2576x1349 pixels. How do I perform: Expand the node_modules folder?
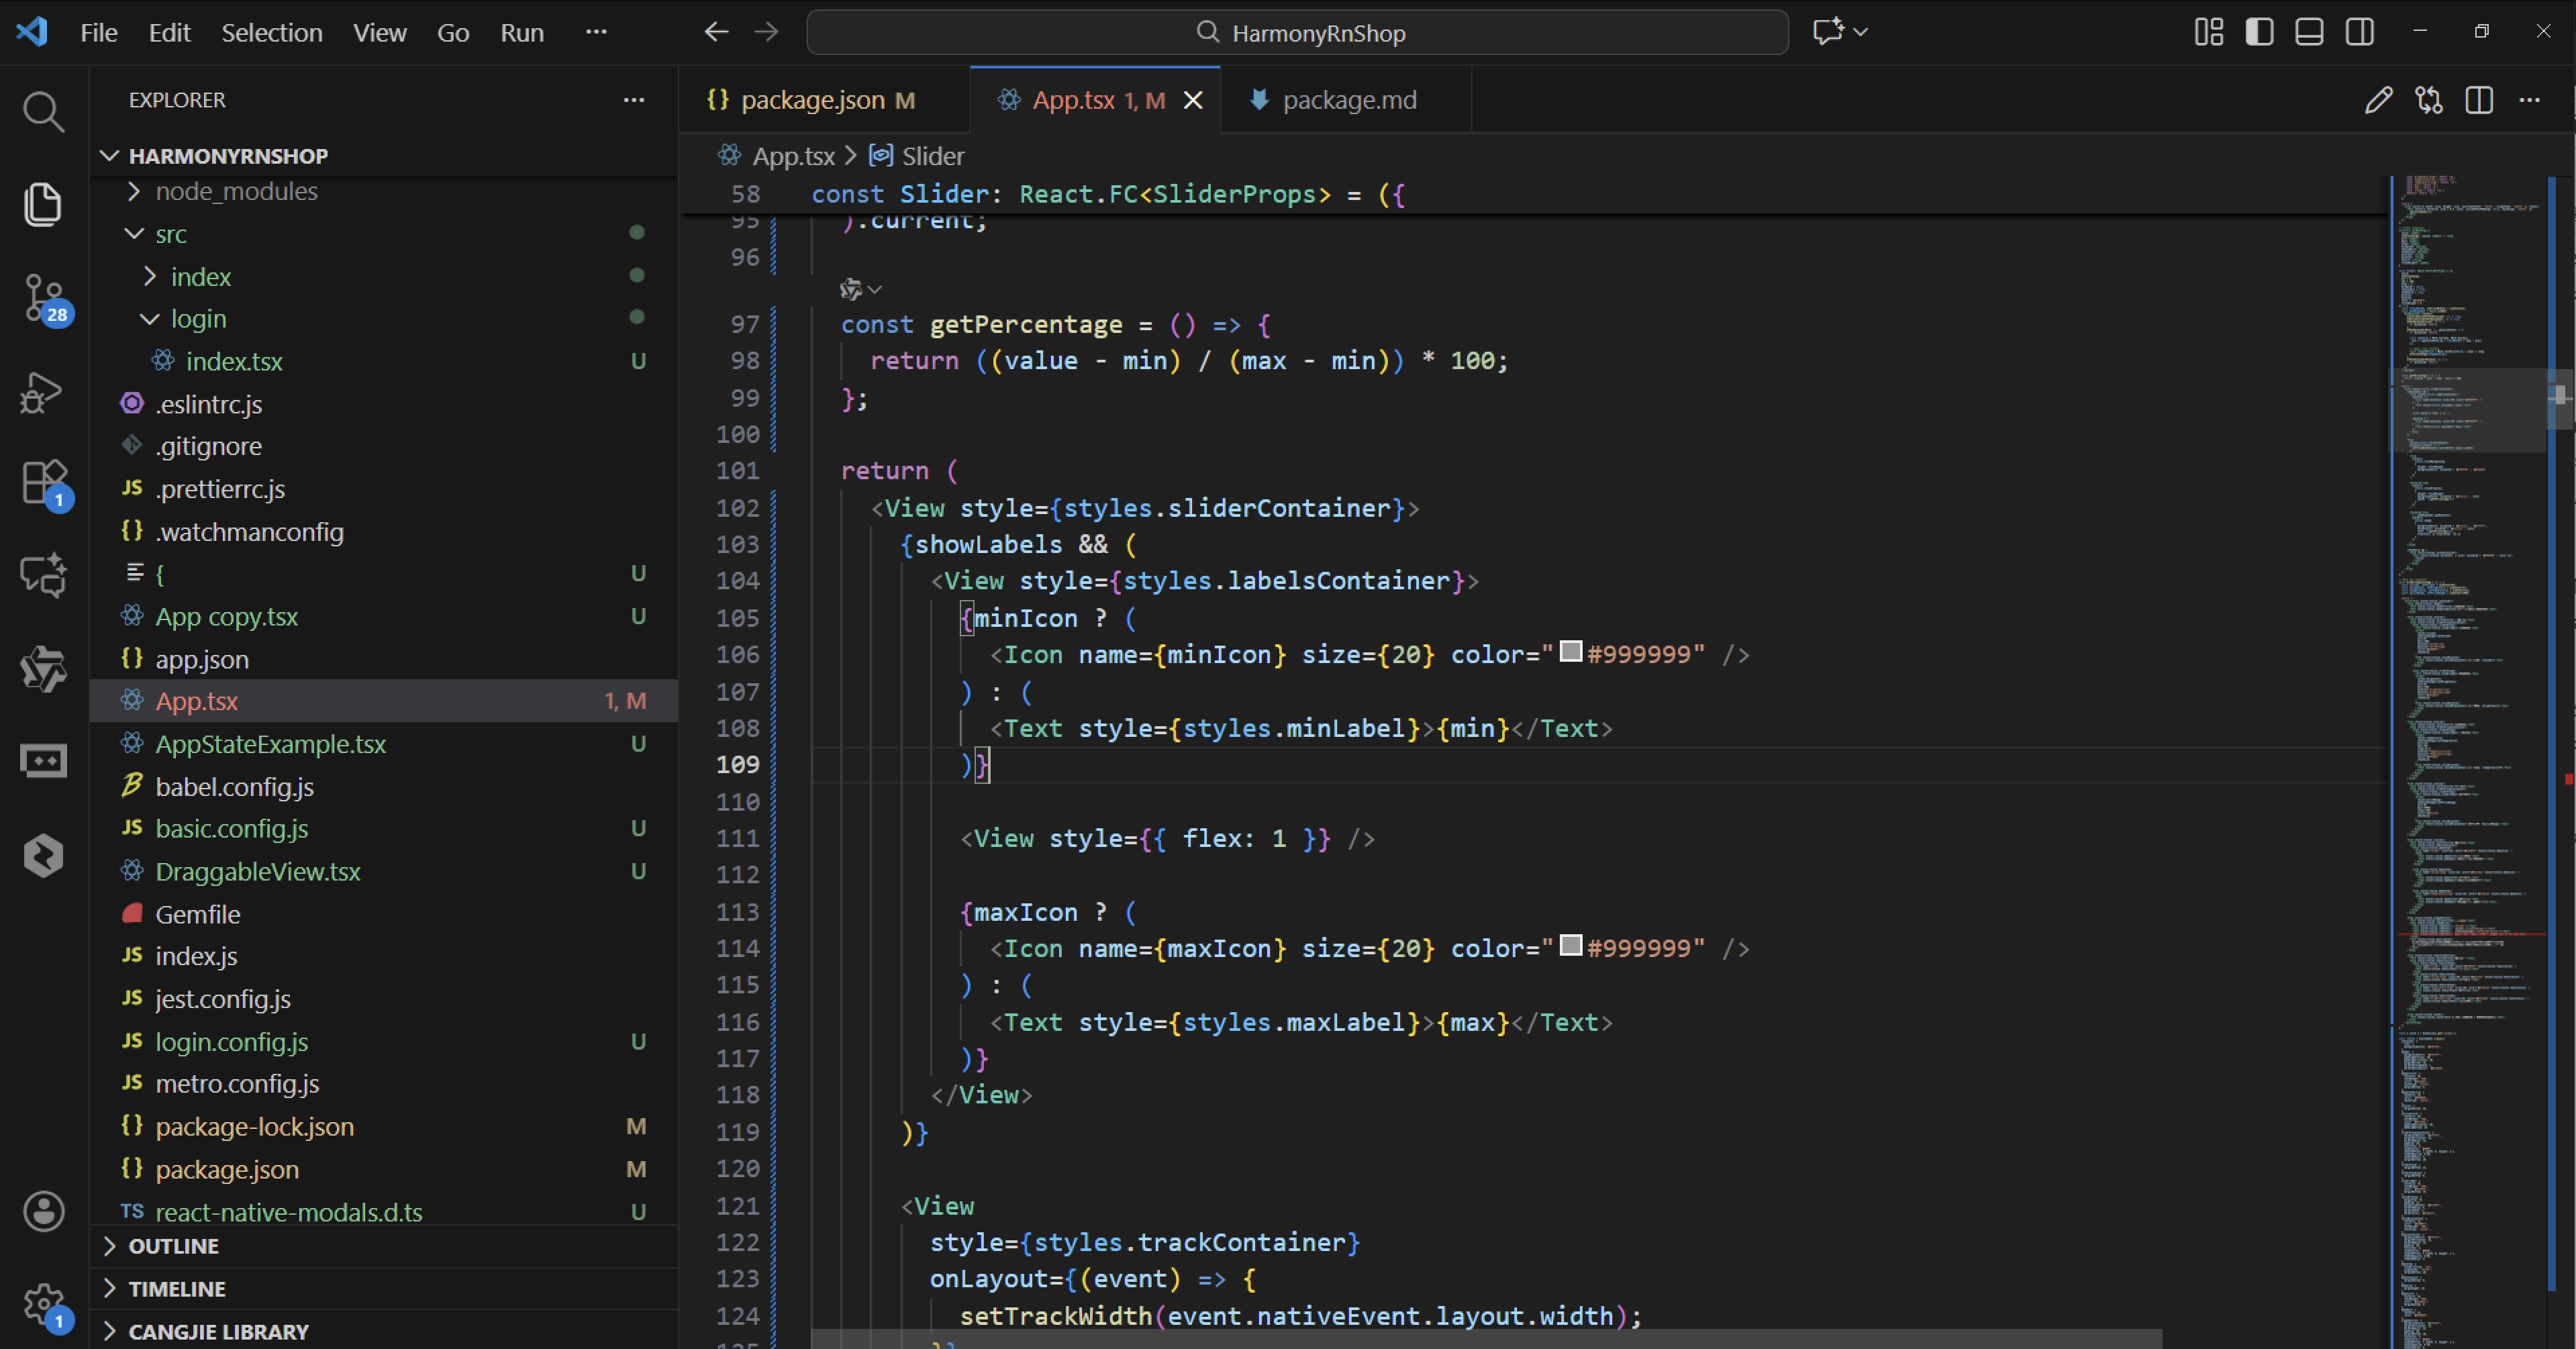pos(236,191)
